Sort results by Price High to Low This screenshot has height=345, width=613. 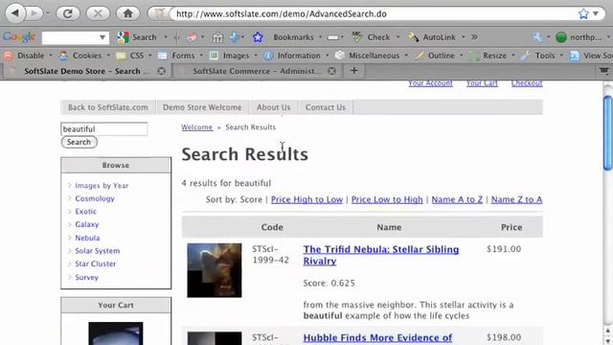tap(306, 199)
